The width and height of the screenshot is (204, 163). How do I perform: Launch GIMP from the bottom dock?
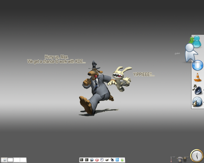click(107, 160)
